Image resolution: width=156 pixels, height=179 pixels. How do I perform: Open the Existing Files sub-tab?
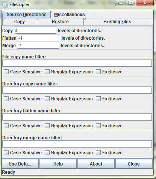(x=117, y=22)
